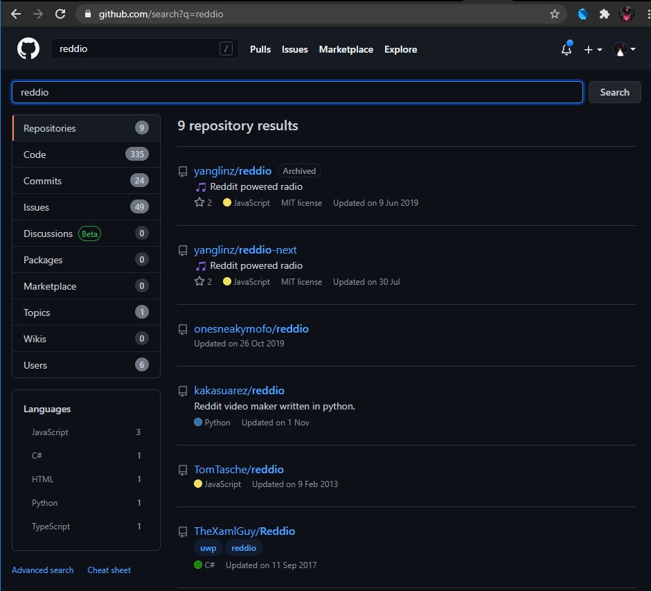Click repo icon beside yanglinz/reddio
Image resolution: width=651 pixels, height=591 pixels.
pos(183,172)
